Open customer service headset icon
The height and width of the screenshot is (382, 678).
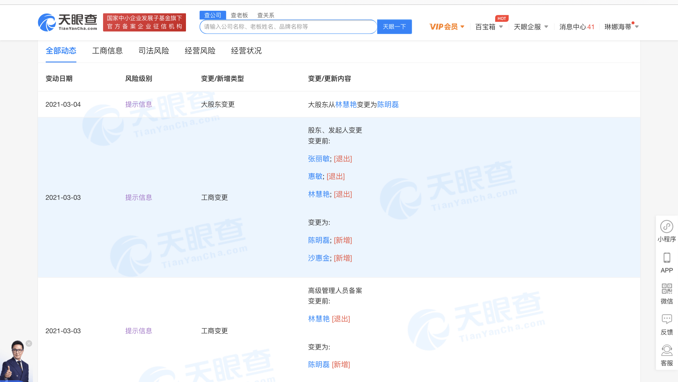click(667, 350)
